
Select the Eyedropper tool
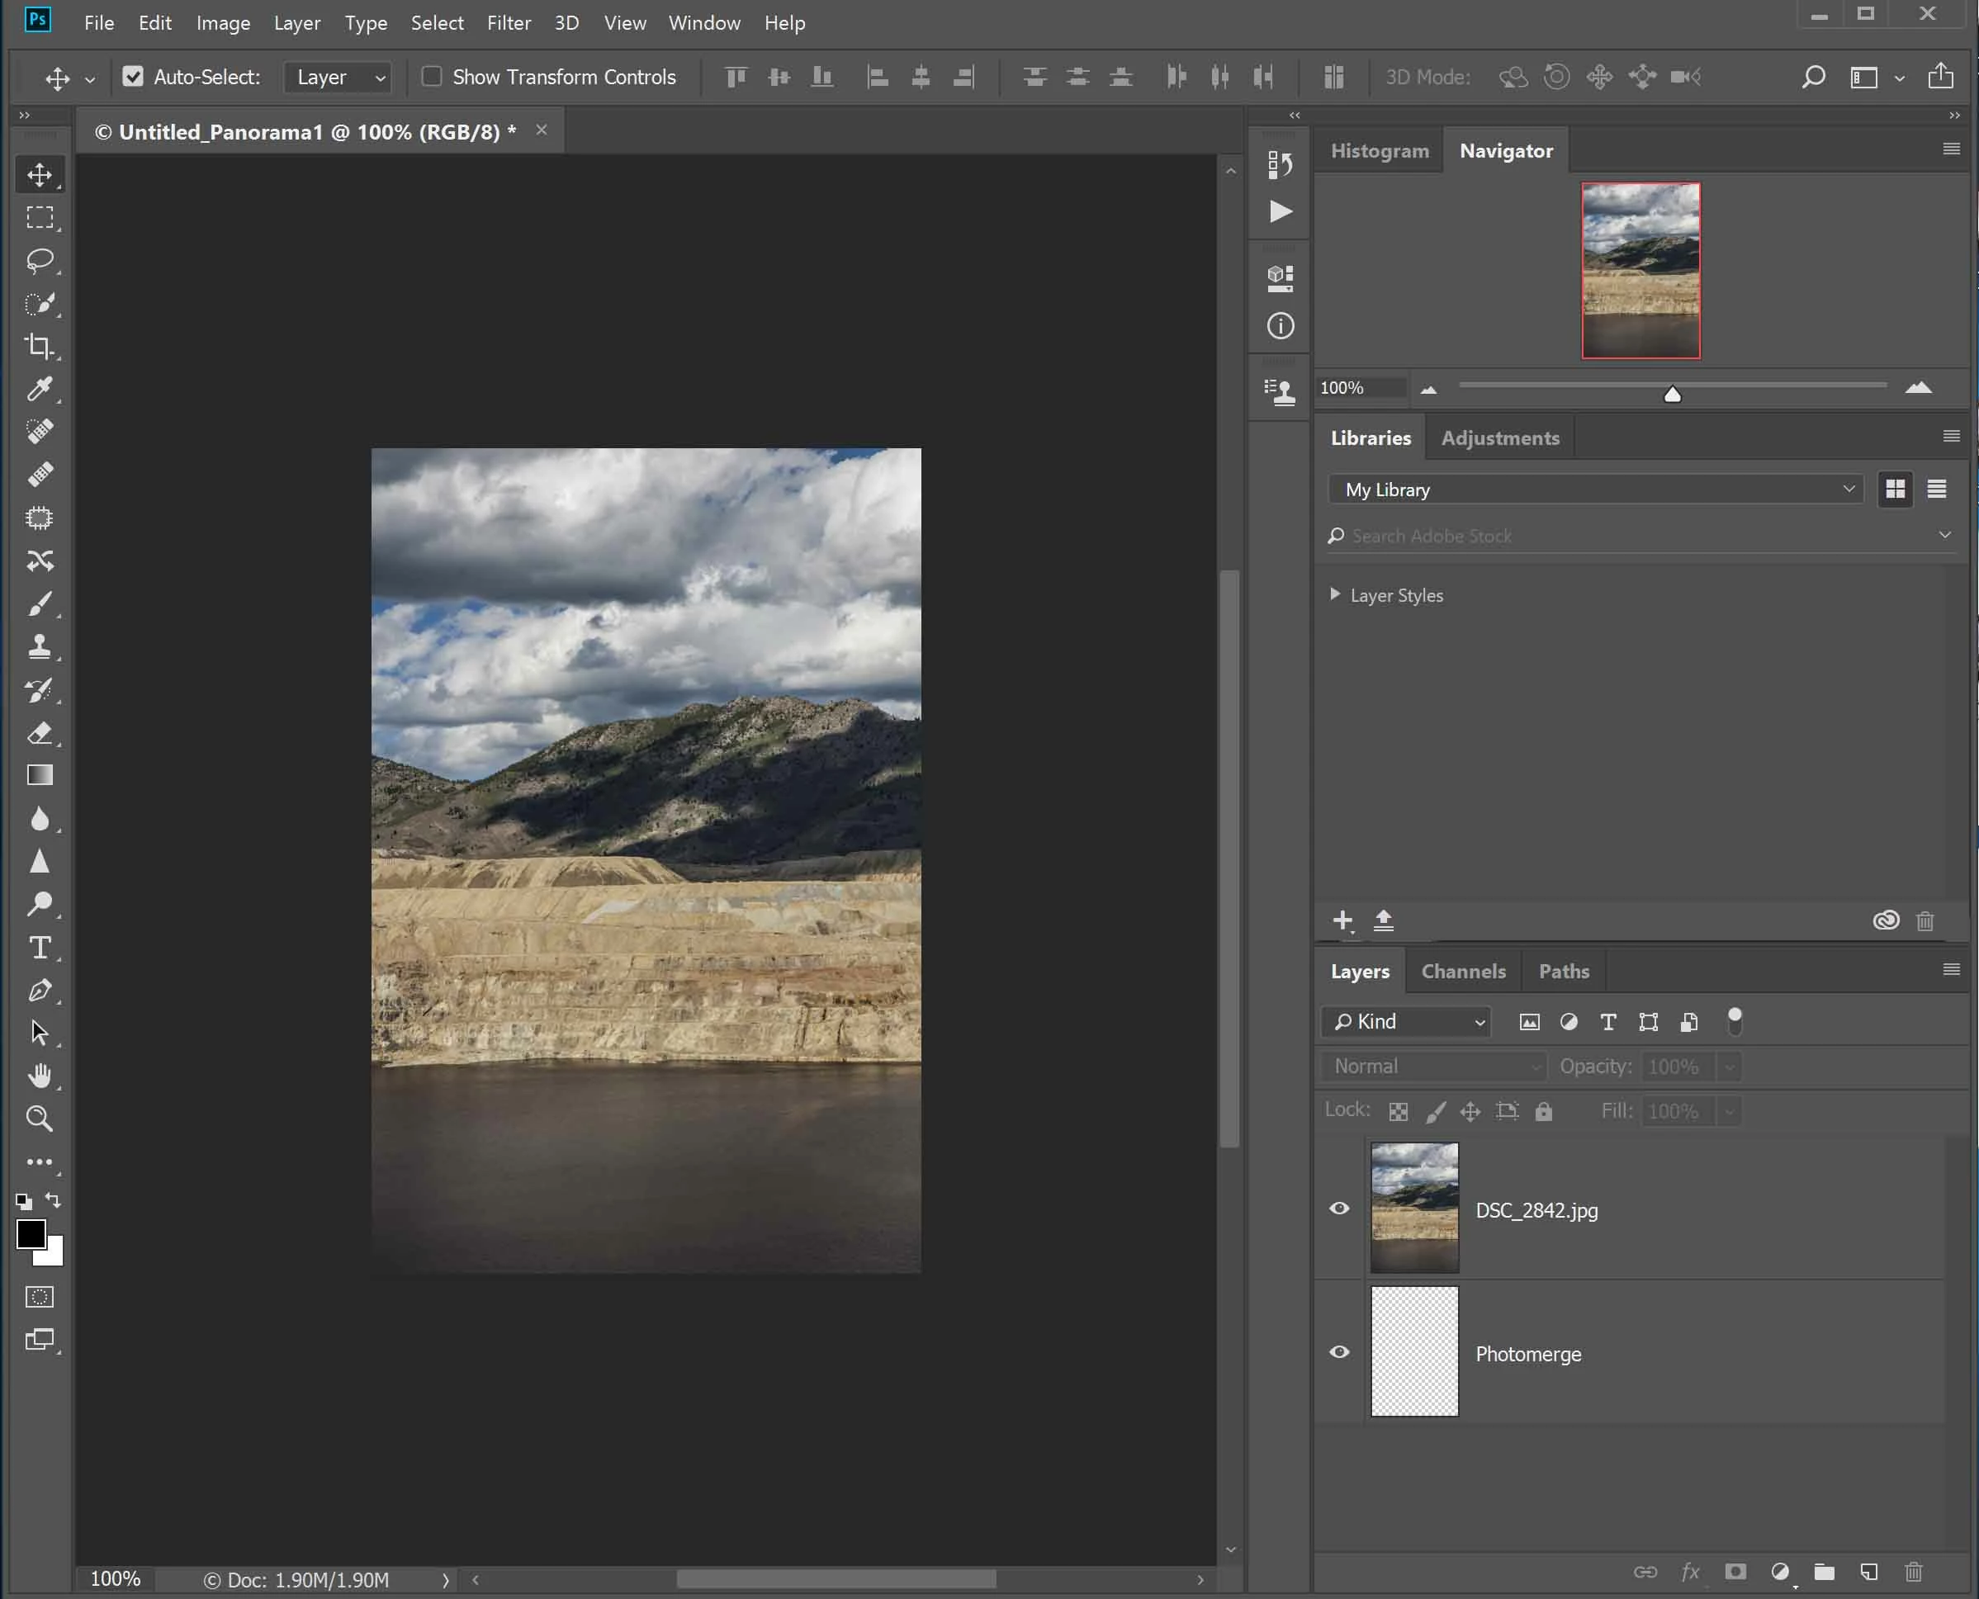39,389
